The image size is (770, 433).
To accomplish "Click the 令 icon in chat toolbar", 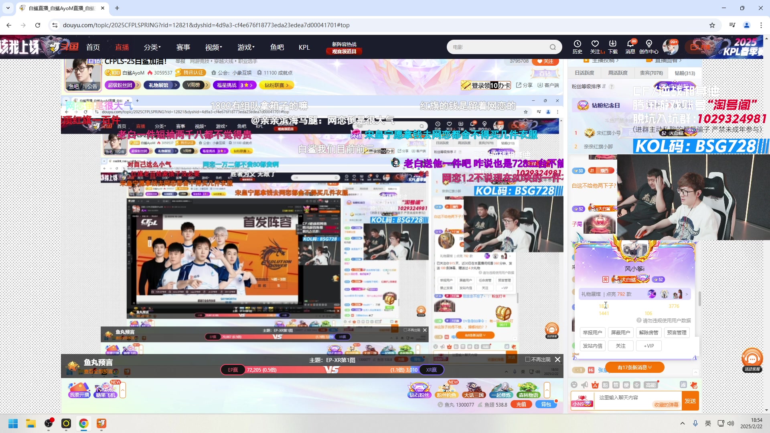I will pyautogui.click(x=637, y=385).
